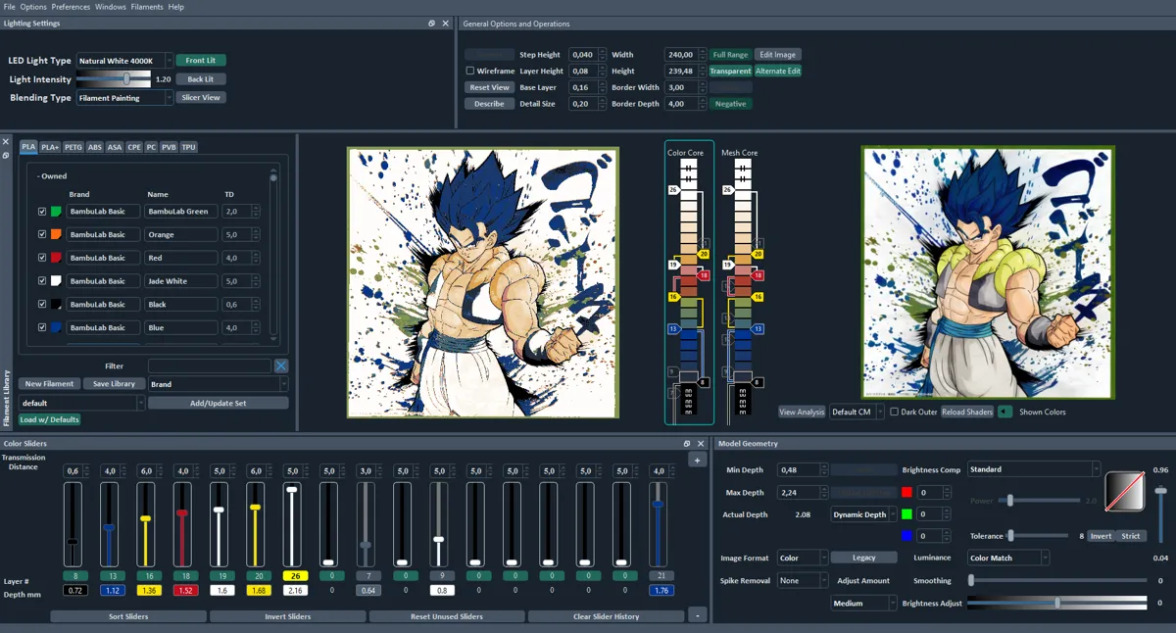Click the Orange filament color swatch

pos(57,234)
